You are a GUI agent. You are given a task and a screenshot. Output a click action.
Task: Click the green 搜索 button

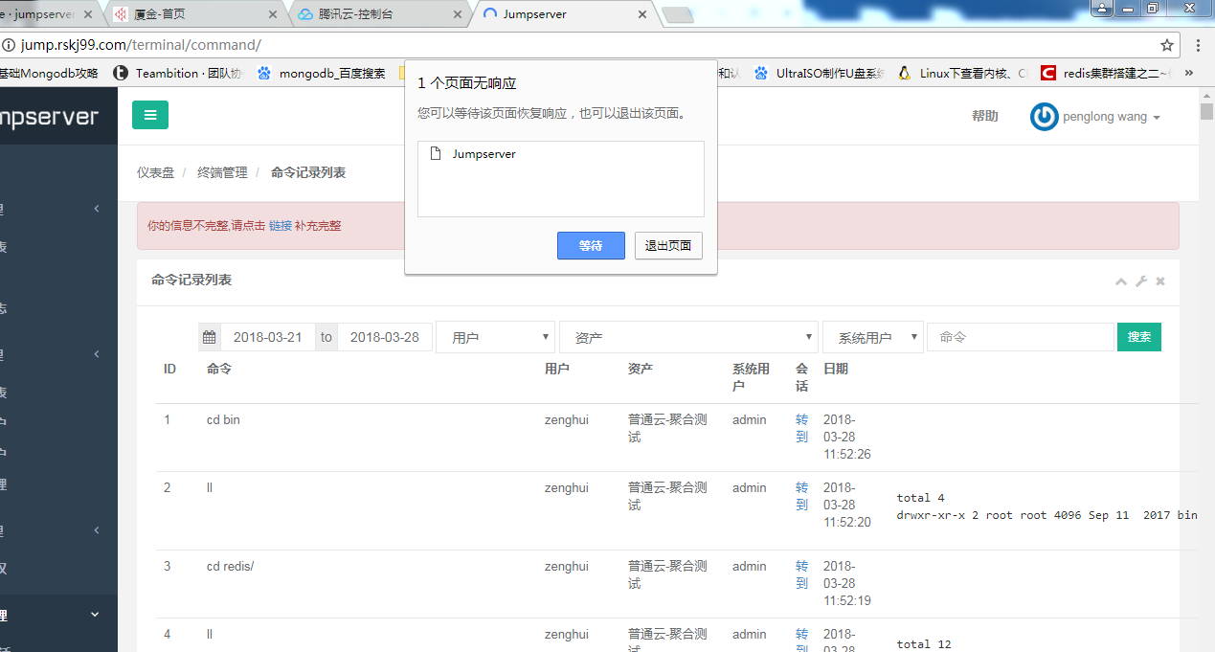pyautogui.click(x=1139, y=337)
